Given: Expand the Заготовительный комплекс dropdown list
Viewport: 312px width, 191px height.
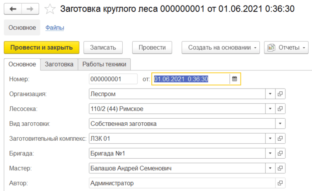Looking at the screenshot, I should pos(270,138).
